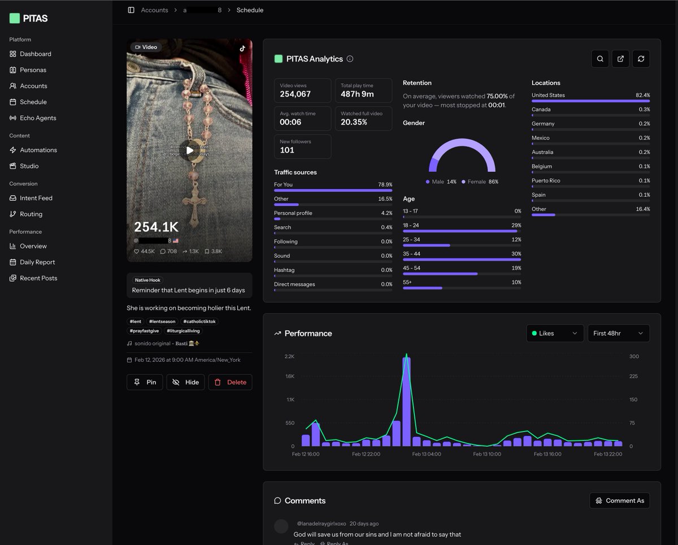This screenshot has height=545, width=678.
Task: Click the TikTok icon on video
Action: click(x=242, y=48)
